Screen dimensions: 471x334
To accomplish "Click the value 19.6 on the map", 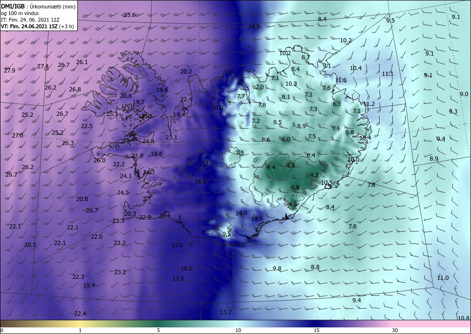I will click(156, 154).
